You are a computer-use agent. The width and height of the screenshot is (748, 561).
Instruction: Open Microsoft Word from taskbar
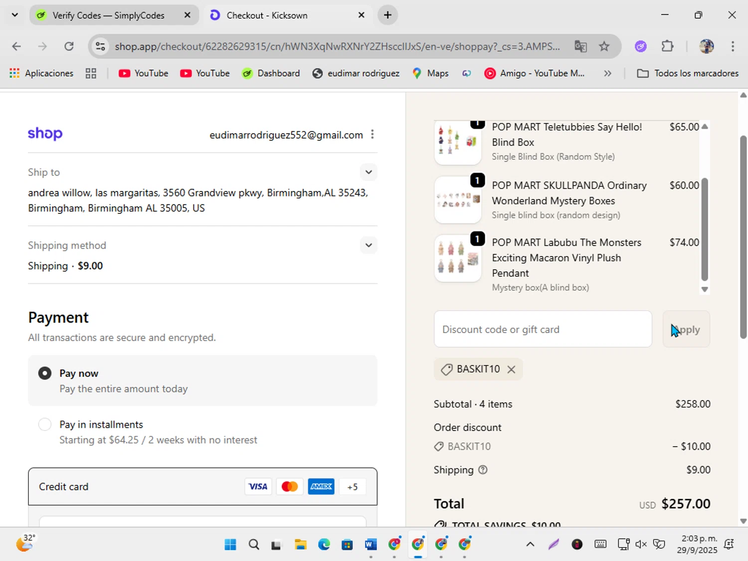pos(371,545)
